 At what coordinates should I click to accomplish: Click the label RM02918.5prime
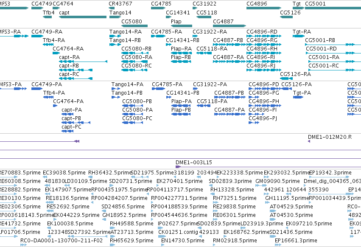235,241
